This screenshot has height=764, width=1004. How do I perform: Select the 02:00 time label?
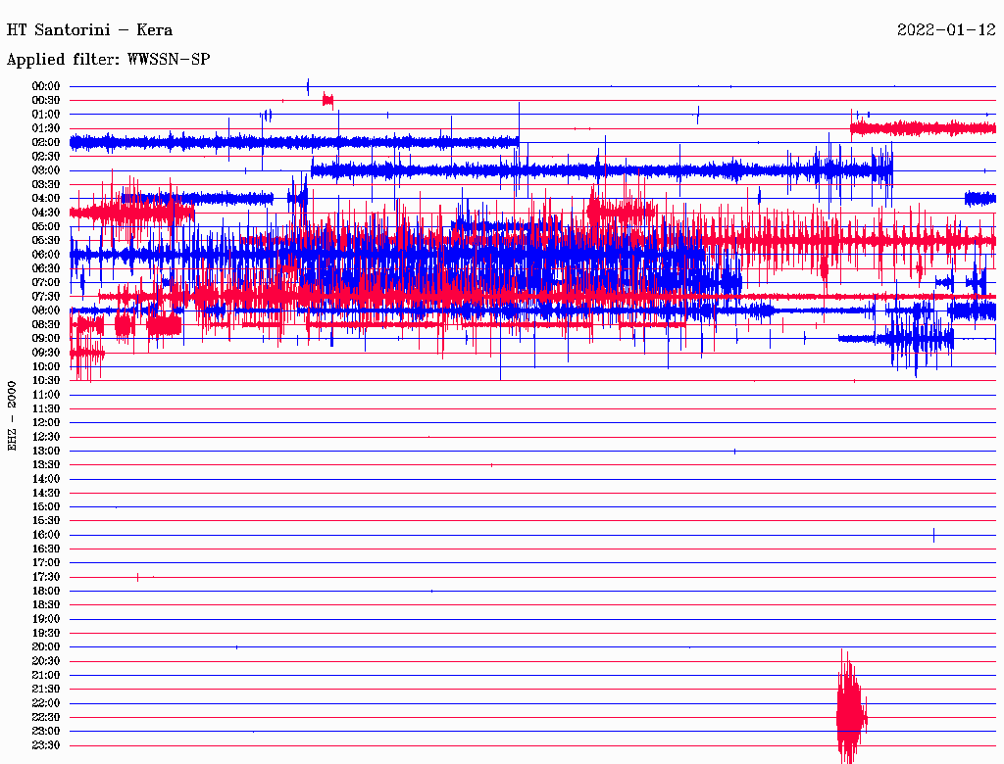pos(46,143)
